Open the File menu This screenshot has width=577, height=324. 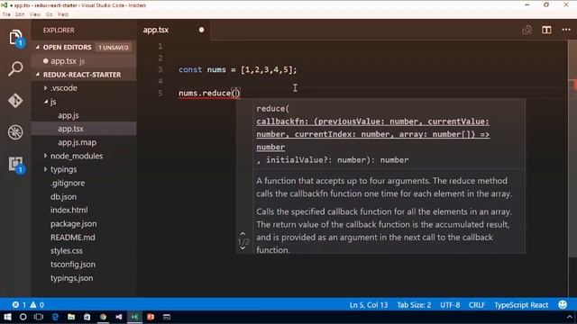click(6, 14)
